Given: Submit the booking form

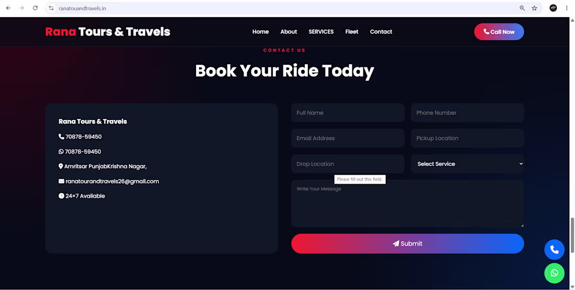Looking at the screenshot, I should [x=407, y=244].
